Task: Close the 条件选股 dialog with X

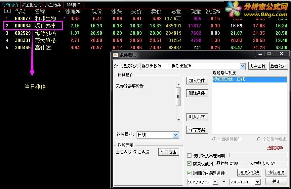Action: pos(281,54)
